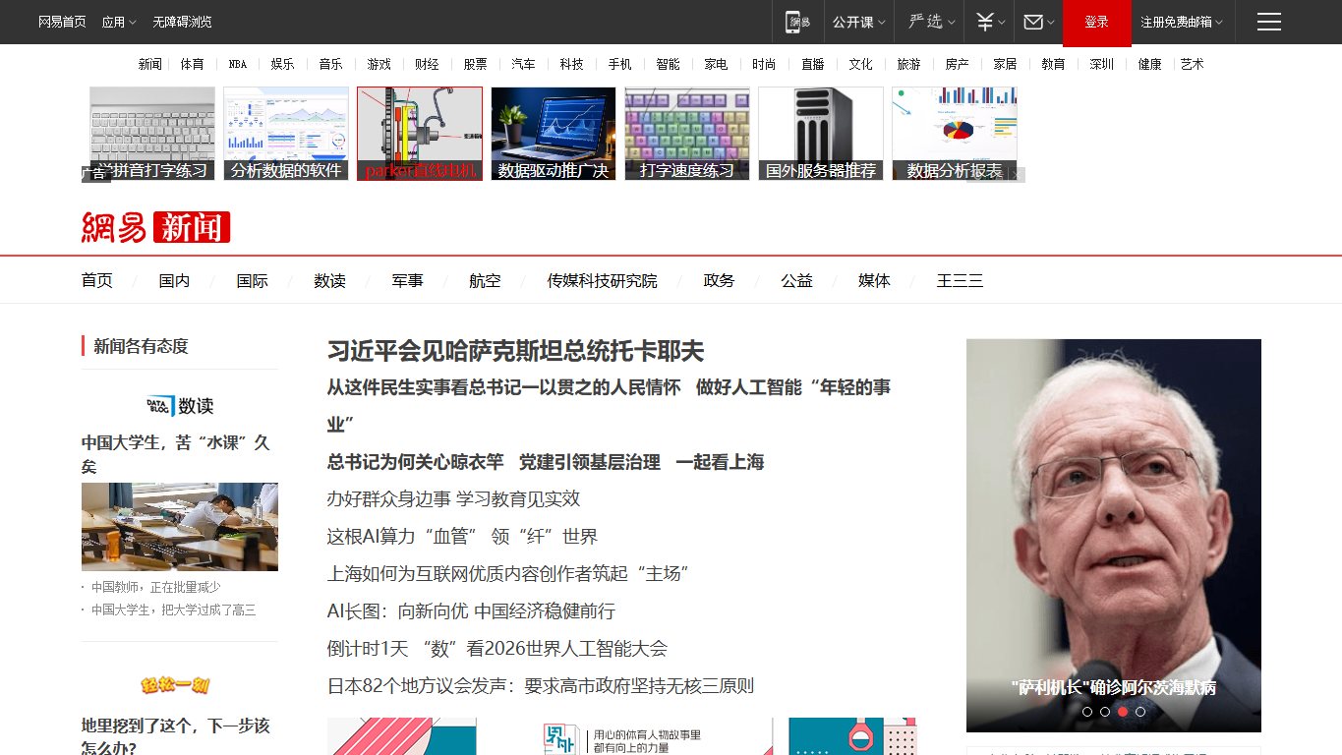This screenshot has height=755, width=1342.
Task: Open the 国际 news tab
Action: tap(252, 280)
